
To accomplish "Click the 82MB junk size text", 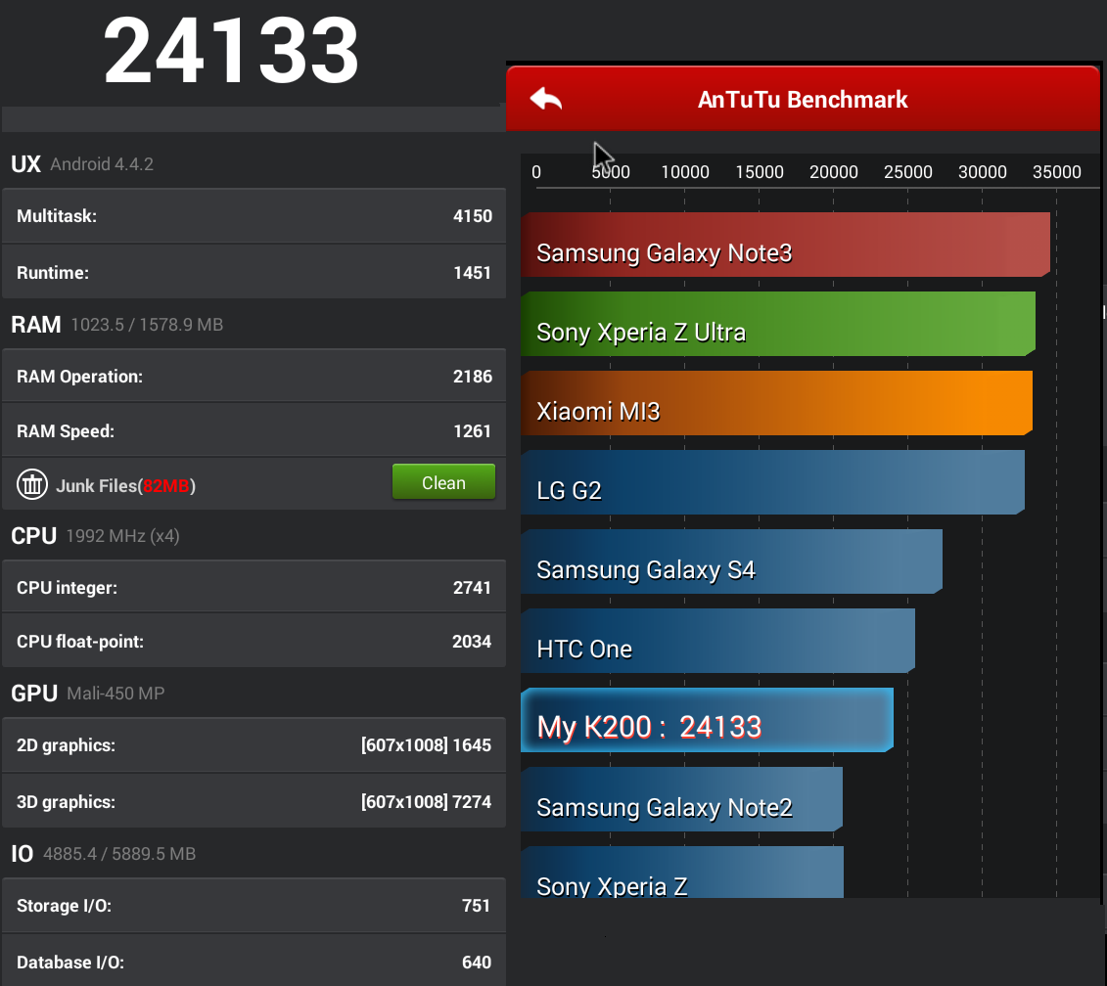I will click(166, 485).
